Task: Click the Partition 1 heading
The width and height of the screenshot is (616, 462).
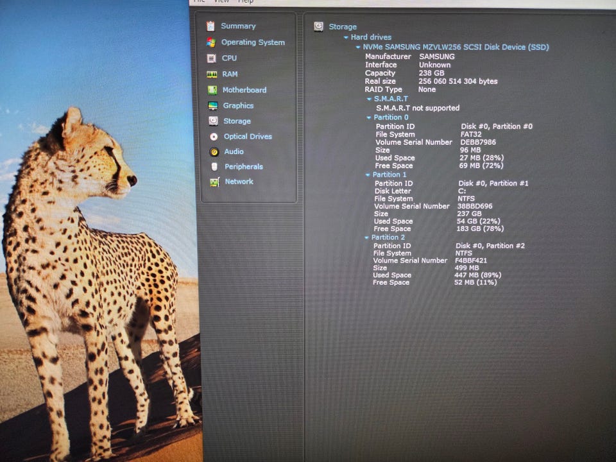Action: pyautogui.click(x=389, y=175)
